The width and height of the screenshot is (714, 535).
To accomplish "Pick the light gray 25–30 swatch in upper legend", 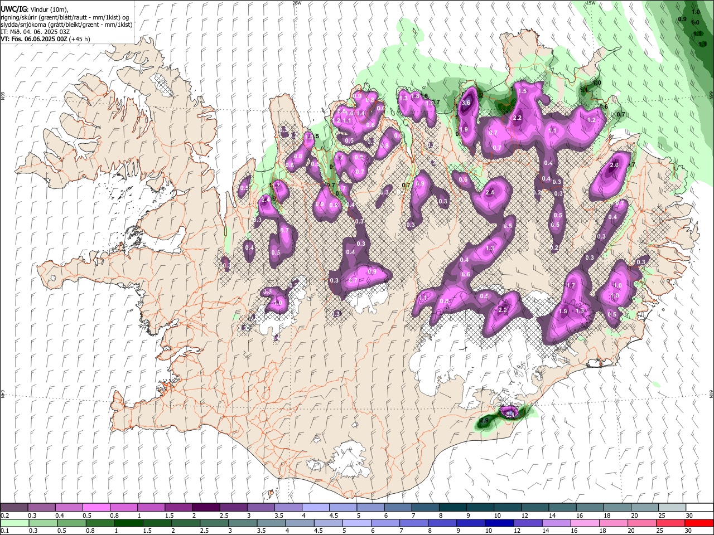I will coord(672,508).
